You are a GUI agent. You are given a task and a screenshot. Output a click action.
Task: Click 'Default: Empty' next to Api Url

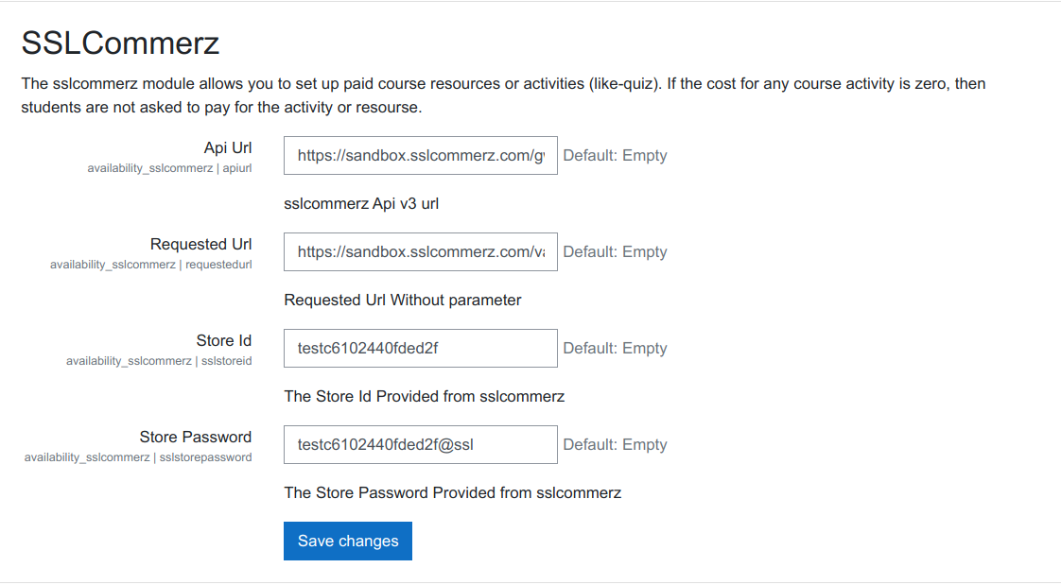point(615,156)
